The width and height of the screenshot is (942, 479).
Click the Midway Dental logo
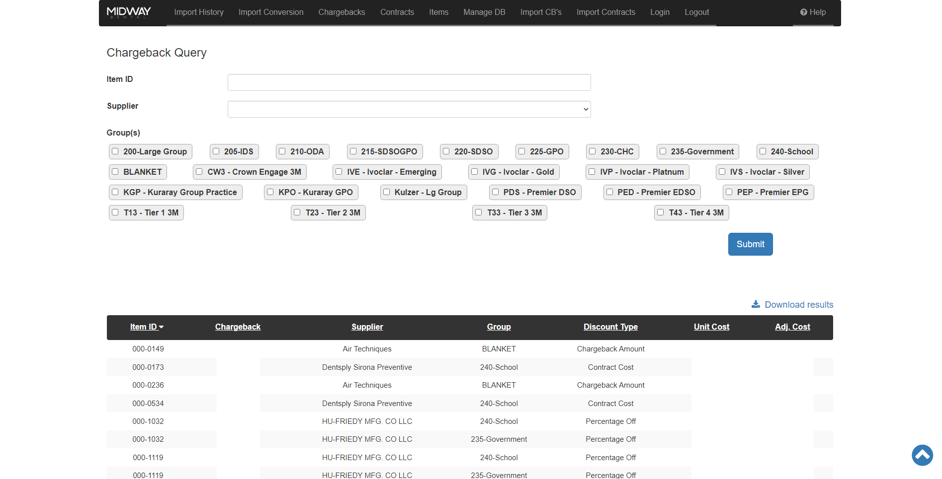coord(129,12)
